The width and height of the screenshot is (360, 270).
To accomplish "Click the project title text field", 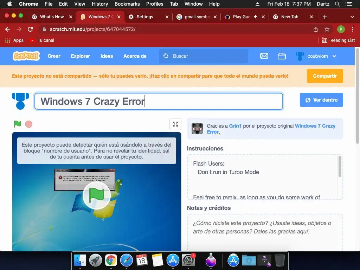I will [x=159, y=101].
